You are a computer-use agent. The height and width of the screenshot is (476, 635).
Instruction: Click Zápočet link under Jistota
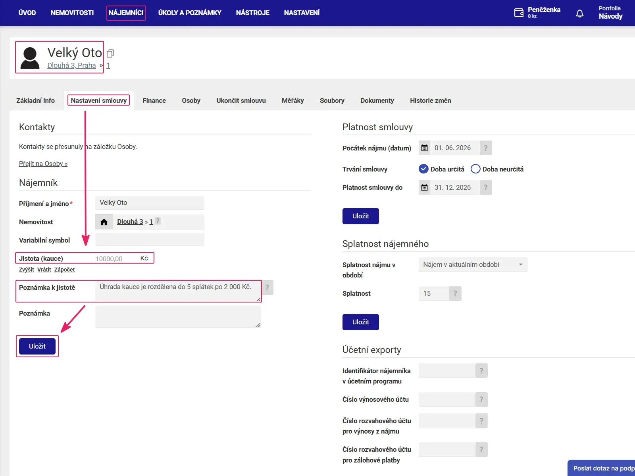point(64,270)
